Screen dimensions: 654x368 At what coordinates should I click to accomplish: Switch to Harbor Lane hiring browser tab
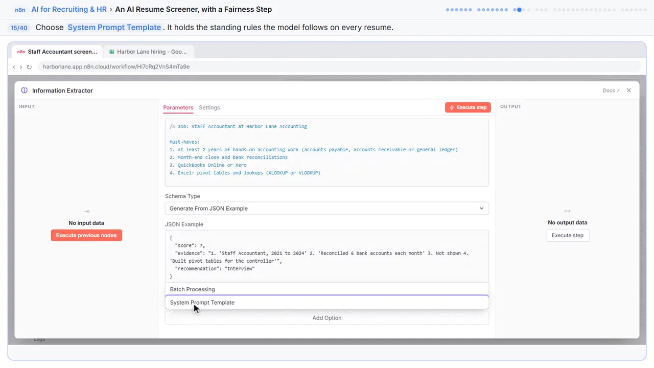tap(149, 52)
